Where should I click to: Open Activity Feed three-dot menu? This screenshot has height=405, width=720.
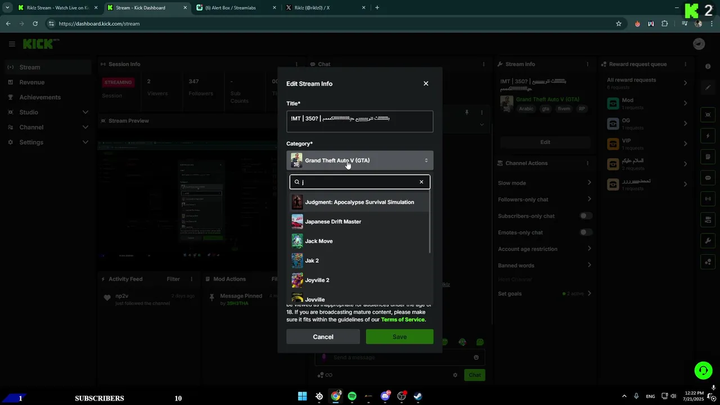coord(191,279)
